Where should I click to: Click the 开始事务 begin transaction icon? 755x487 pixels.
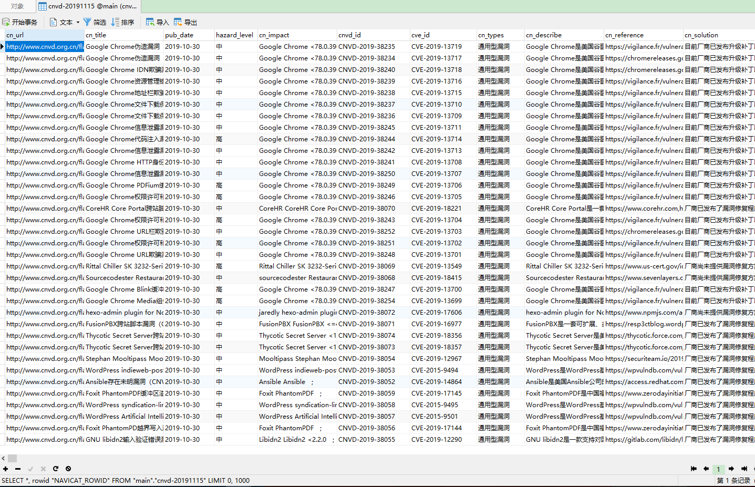(x=6, y=22)
